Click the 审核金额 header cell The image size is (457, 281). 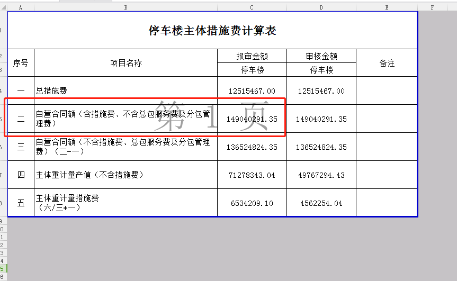(321, 56)
